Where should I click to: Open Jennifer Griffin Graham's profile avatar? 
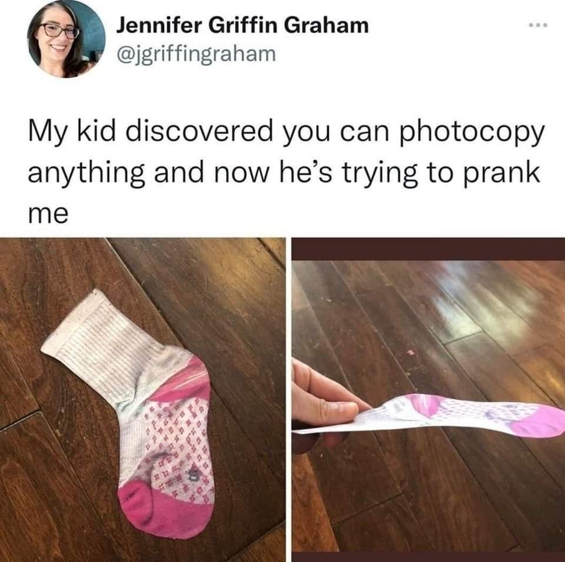[x=67, y=38]
